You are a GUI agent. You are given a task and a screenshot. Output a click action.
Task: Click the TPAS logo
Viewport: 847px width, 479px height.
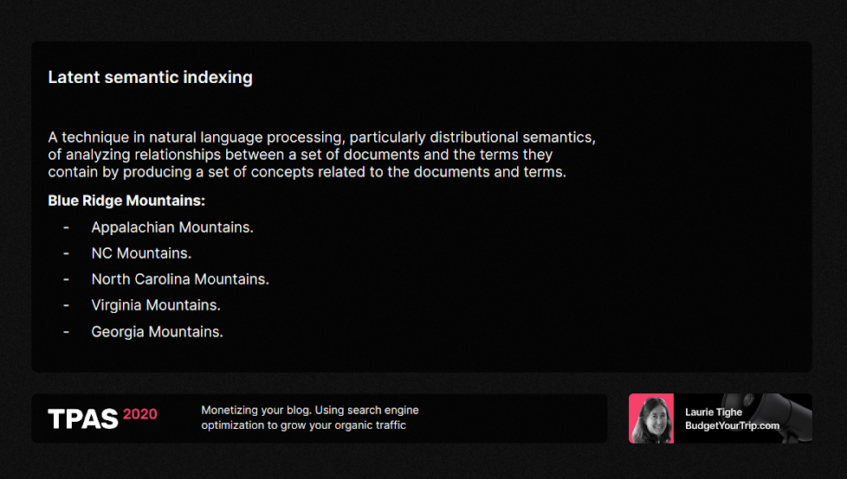(x=82, y=418)
